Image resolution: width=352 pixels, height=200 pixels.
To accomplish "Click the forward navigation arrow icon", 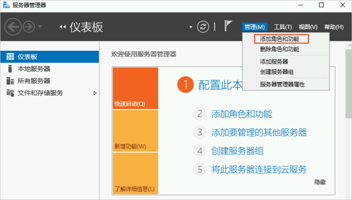I will (29, 27).
